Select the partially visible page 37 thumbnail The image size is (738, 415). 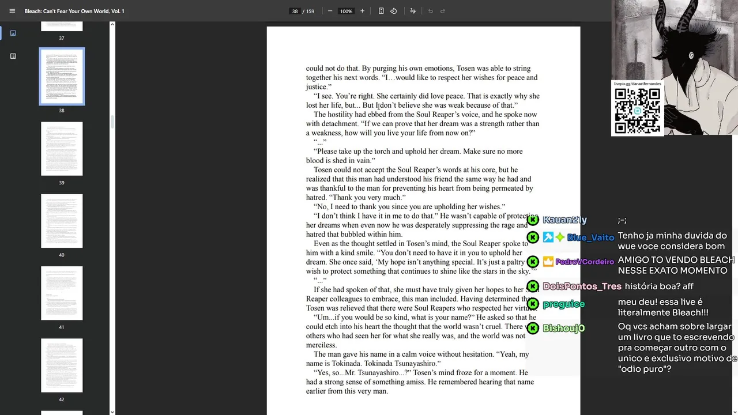click(62, 27)
